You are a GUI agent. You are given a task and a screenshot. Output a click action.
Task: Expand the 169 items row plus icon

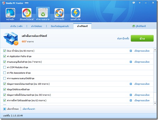[131, 84]
